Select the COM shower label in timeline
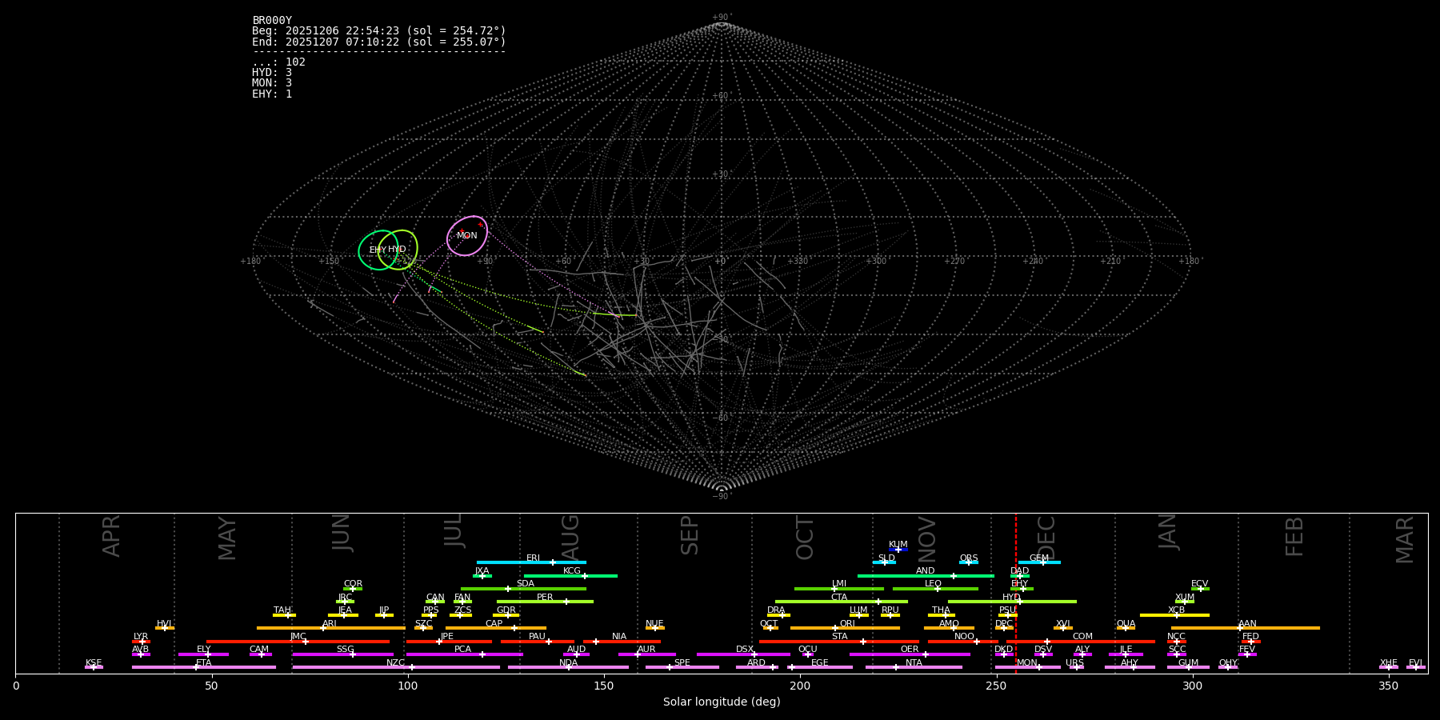 coord(1082,637)
